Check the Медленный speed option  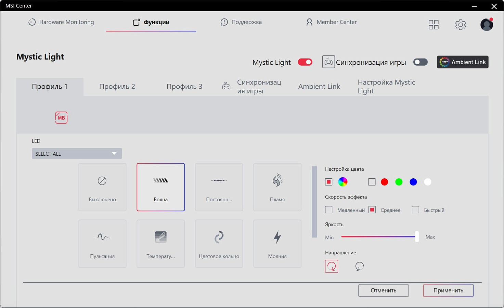329,210
